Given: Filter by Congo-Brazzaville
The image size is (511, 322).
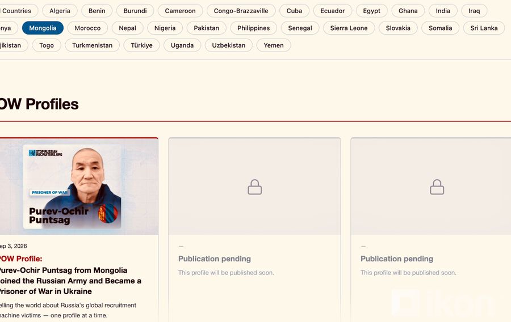Looking at the screenshot, I should (241, 11).
